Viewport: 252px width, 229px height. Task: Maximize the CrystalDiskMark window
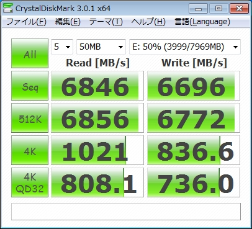218,9
